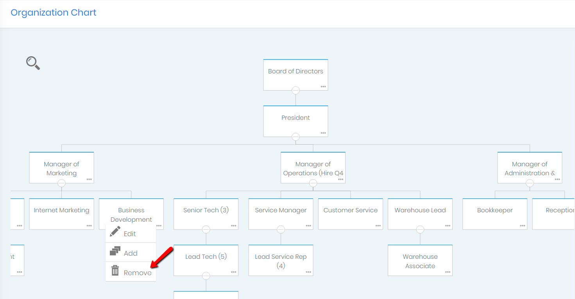Screen dimensions: 575x299
Task: Collapse the Service Manager expander
Action: (281, 230)
